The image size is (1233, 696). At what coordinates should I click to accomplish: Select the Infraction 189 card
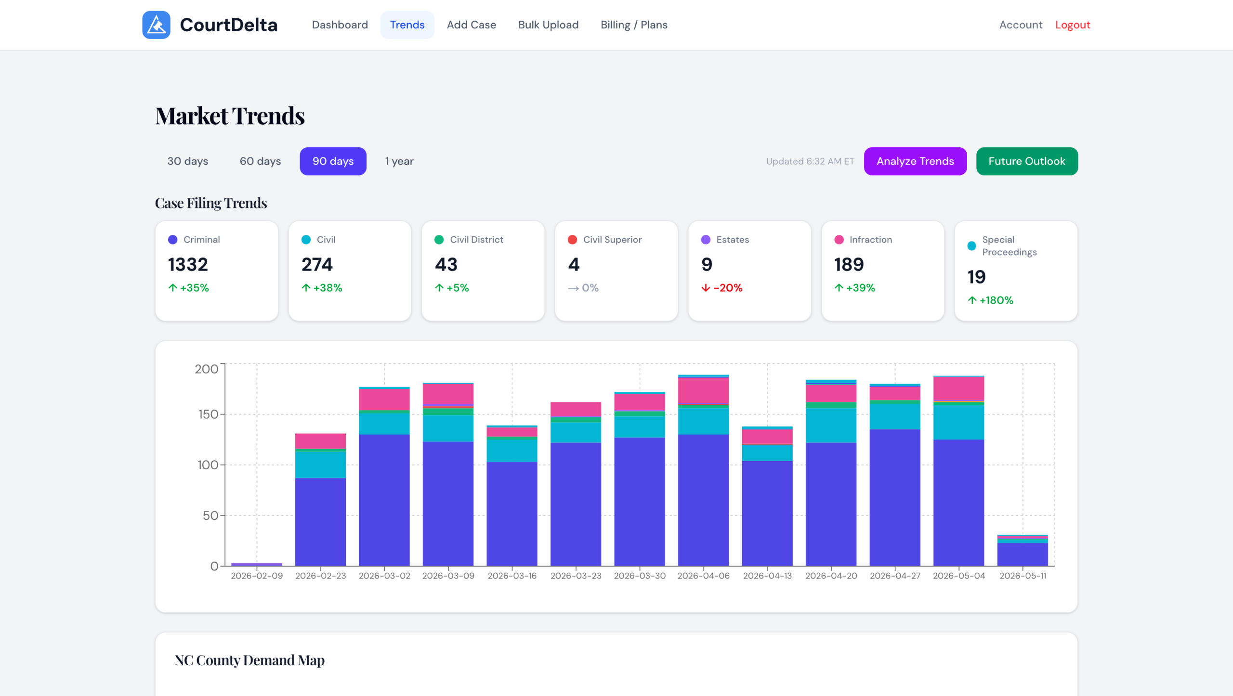tap(883, 271)
